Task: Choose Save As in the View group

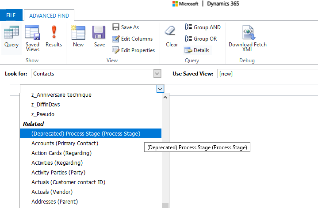Action: coord(126,27)
